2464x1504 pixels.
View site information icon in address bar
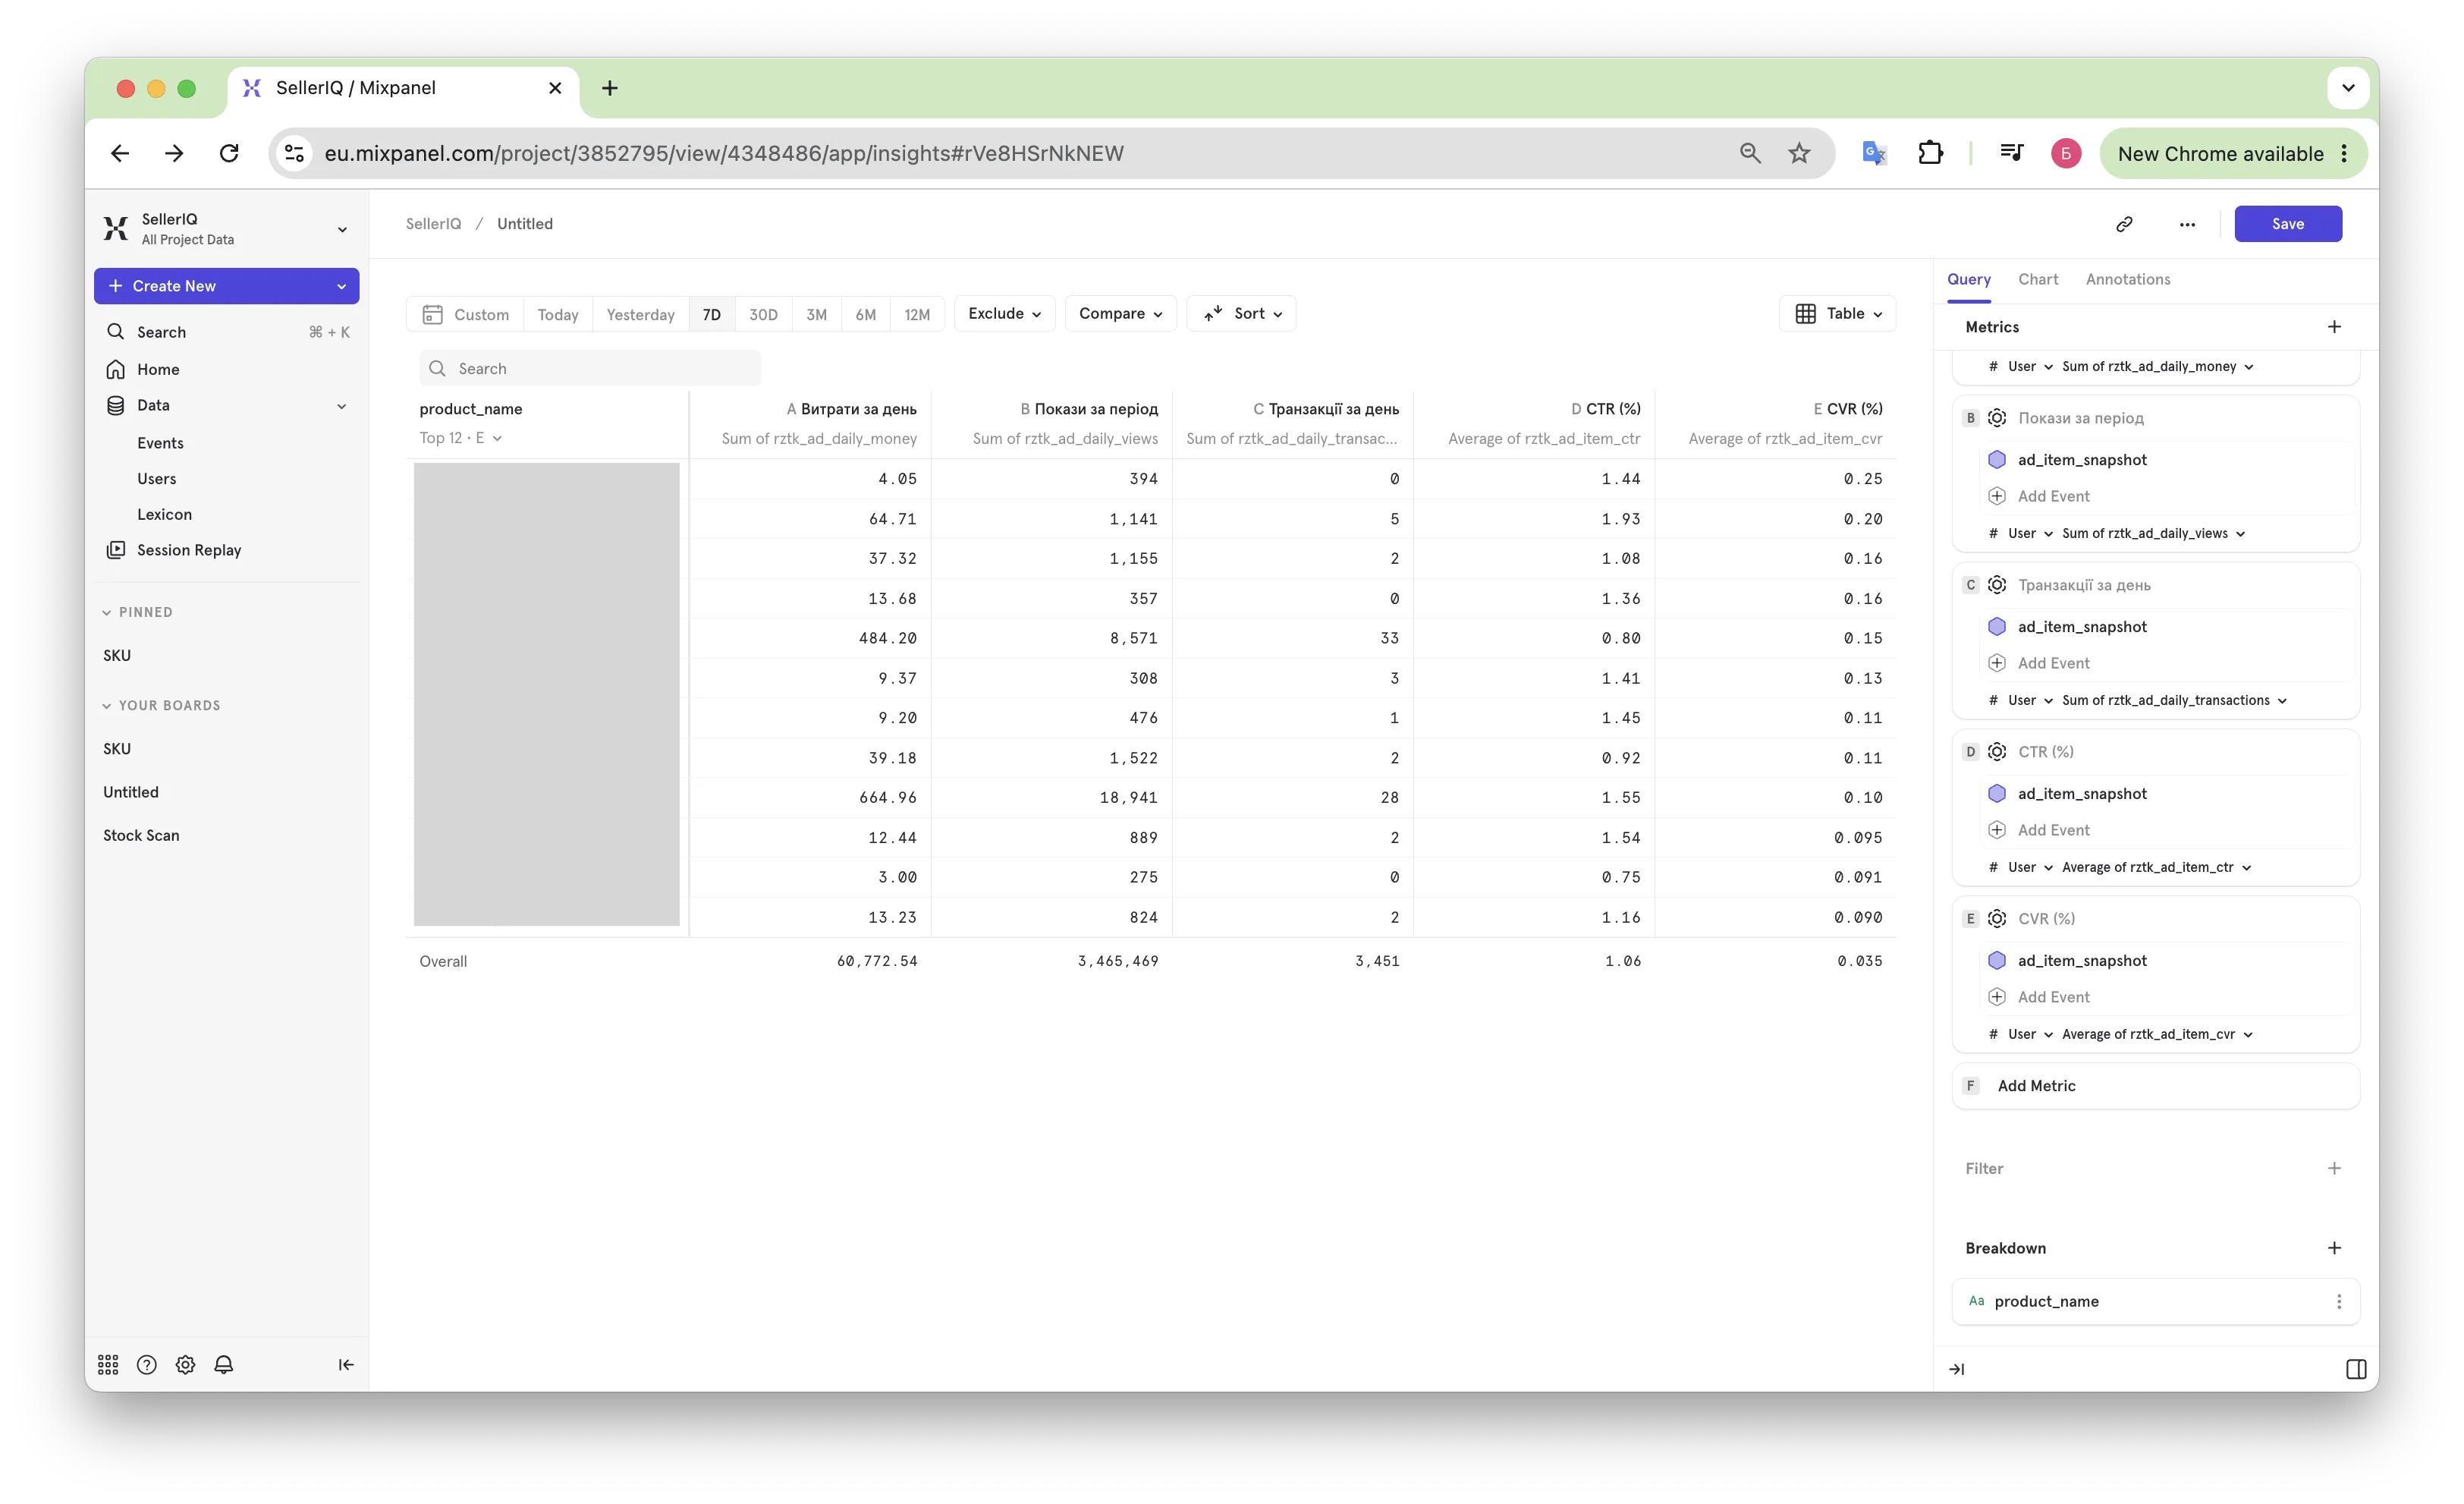pyautogui.click(x=294, y=153)
